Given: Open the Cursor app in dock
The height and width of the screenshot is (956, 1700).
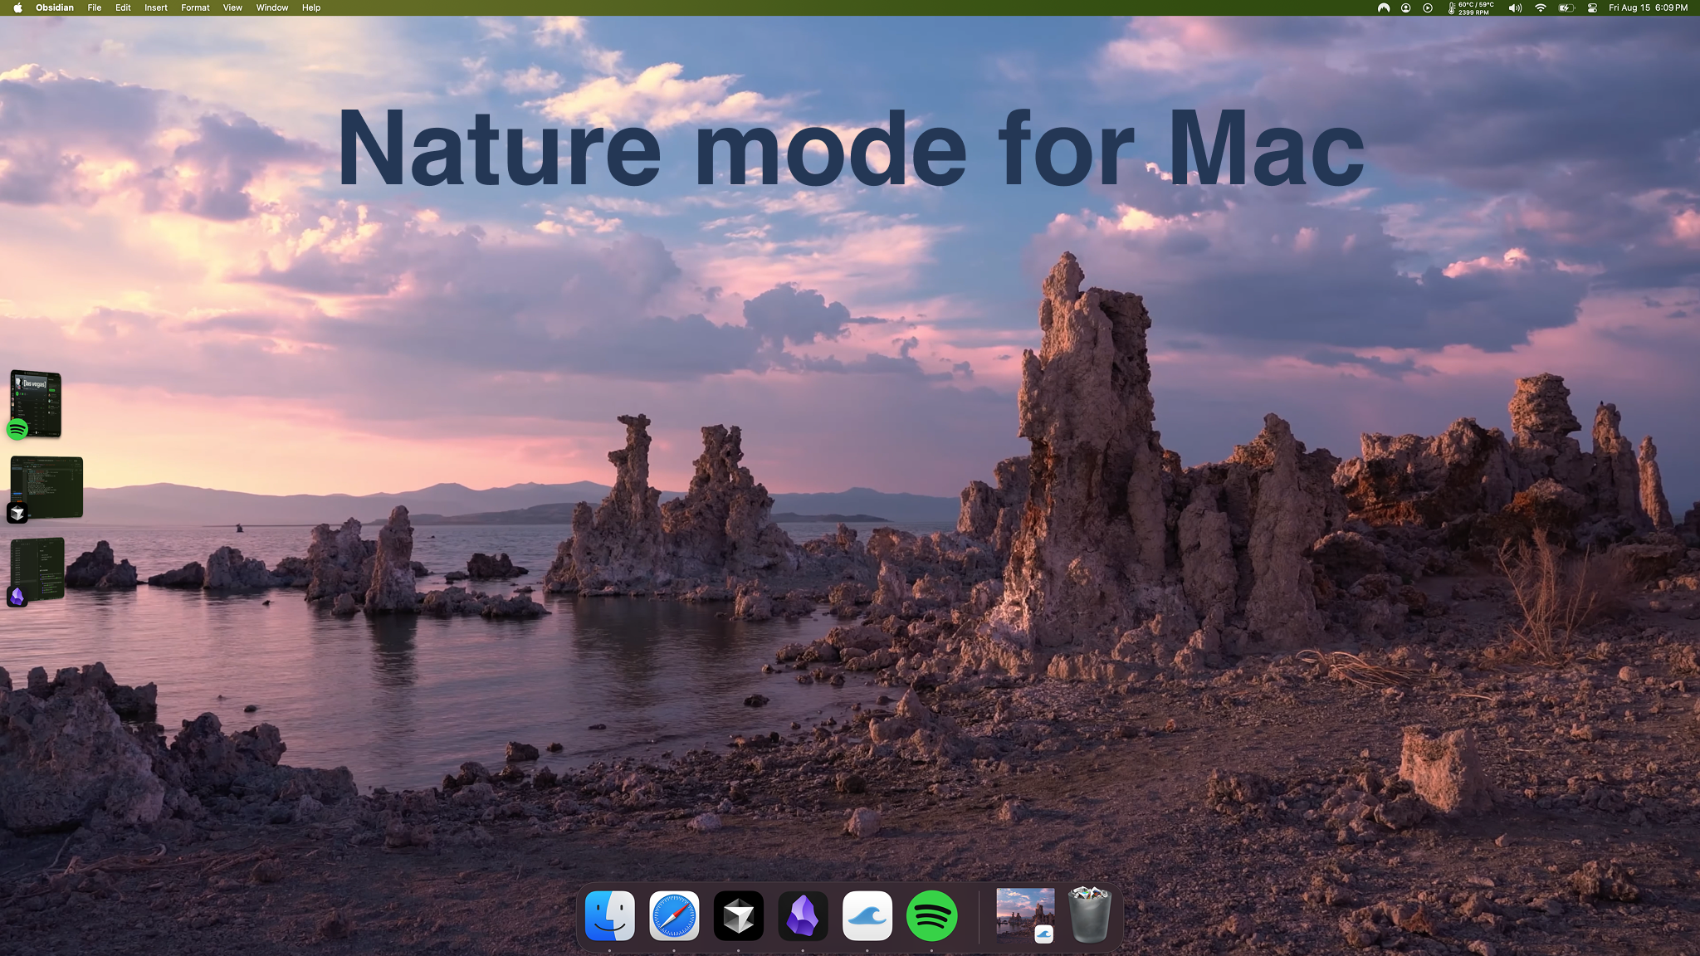Looking at the screenshot, I should click(738, 916).
